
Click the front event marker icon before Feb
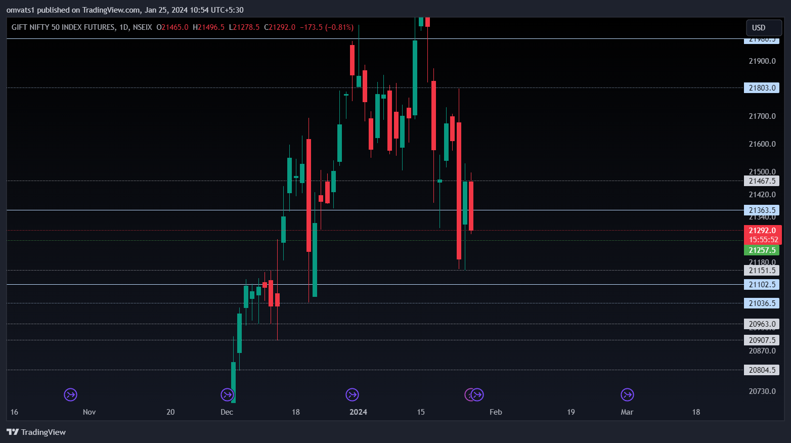[x=477, y=394]
